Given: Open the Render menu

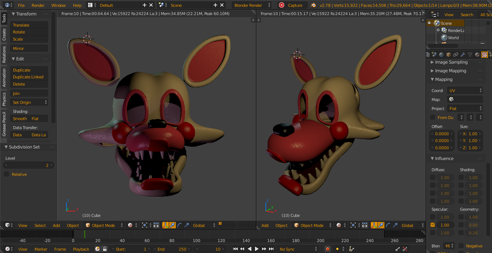Looking at the screenshot, I should click(38, 5).
